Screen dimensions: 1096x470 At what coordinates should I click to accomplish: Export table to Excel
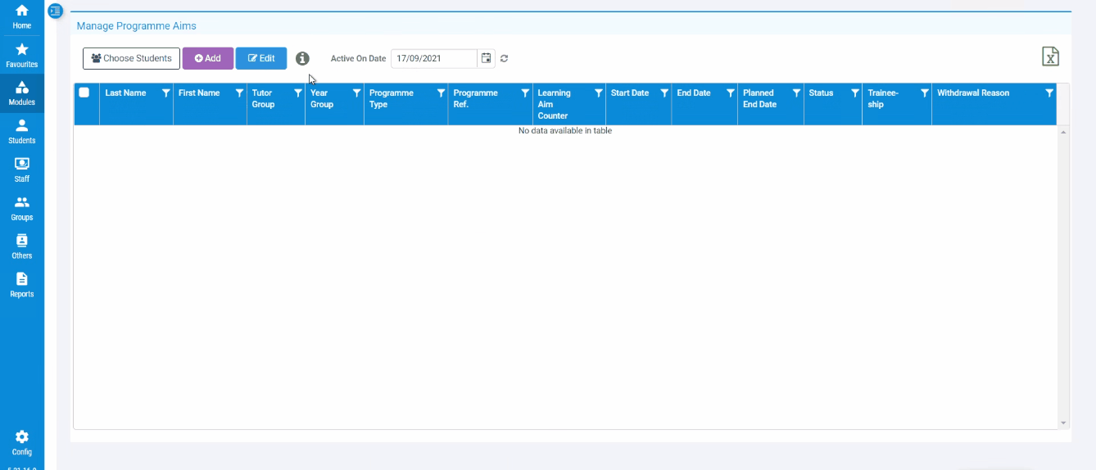pyautogui.click(x=1050, y=56)
